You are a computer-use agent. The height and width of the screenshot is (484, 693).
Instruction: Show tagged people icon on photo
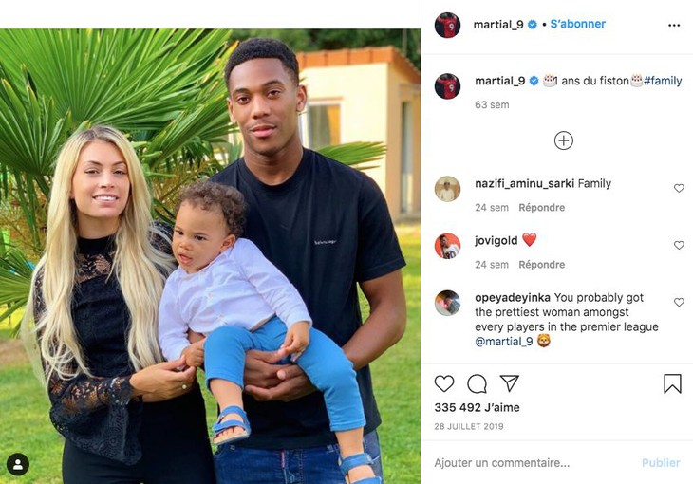point(18,464)
